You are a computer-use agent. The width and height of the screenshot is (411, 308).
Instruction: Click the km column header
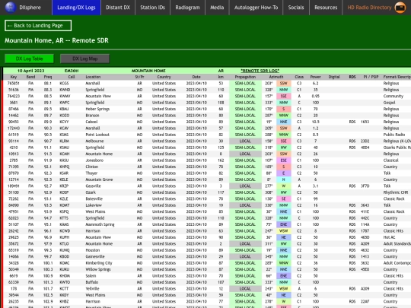click(x=221, y=77)
